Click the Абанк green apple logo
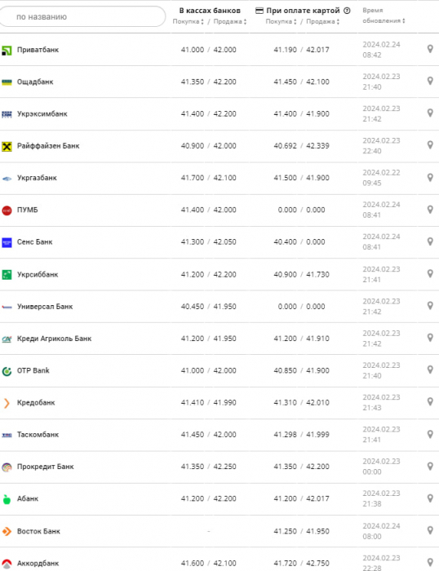 coord(7,499)
